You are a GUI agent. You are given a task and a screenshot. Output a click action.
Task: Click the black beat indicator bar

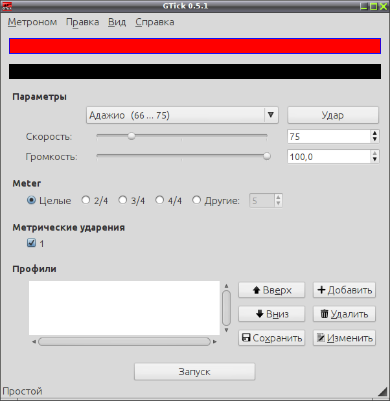[195, 71]
